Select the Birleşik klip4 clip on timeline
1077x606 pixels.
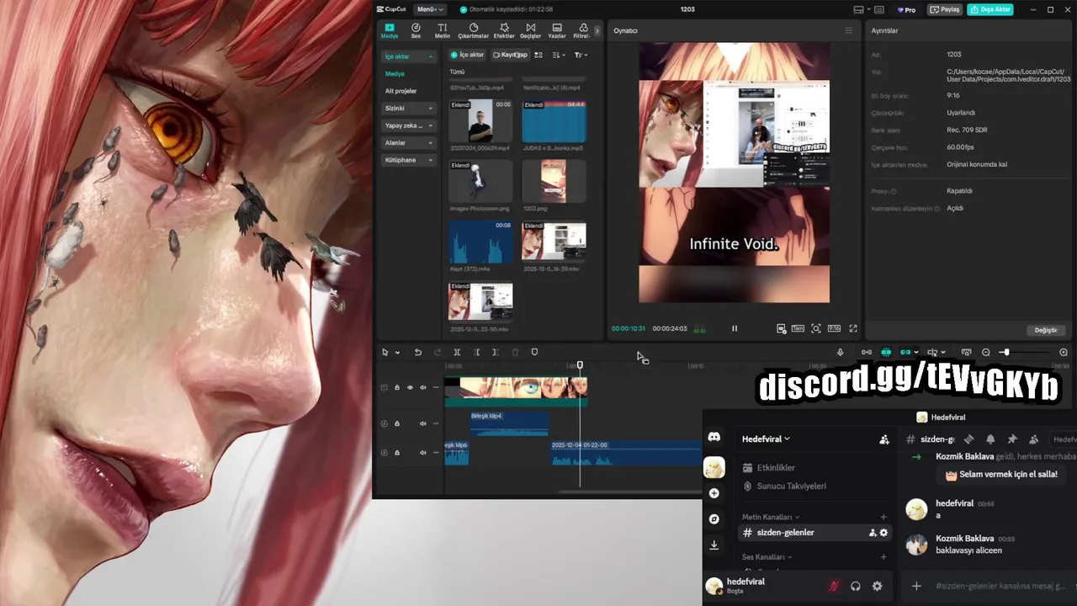(x=509, y=423)
